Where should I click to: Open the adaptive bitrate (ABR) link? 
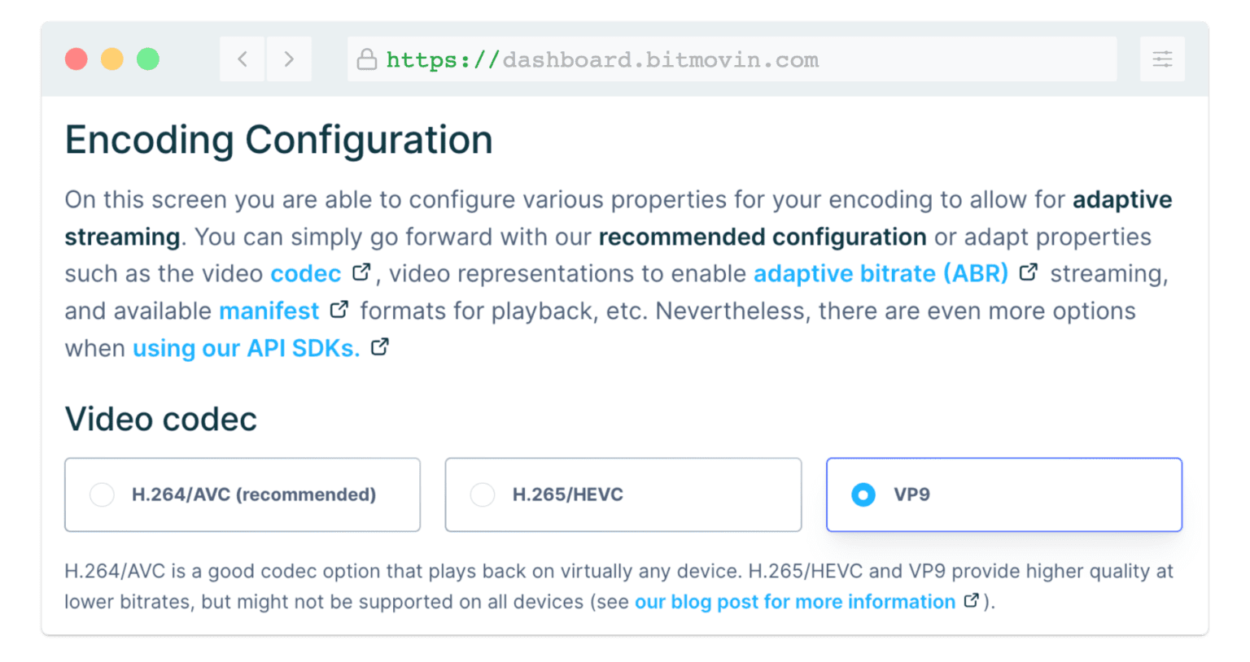(881, 273)
